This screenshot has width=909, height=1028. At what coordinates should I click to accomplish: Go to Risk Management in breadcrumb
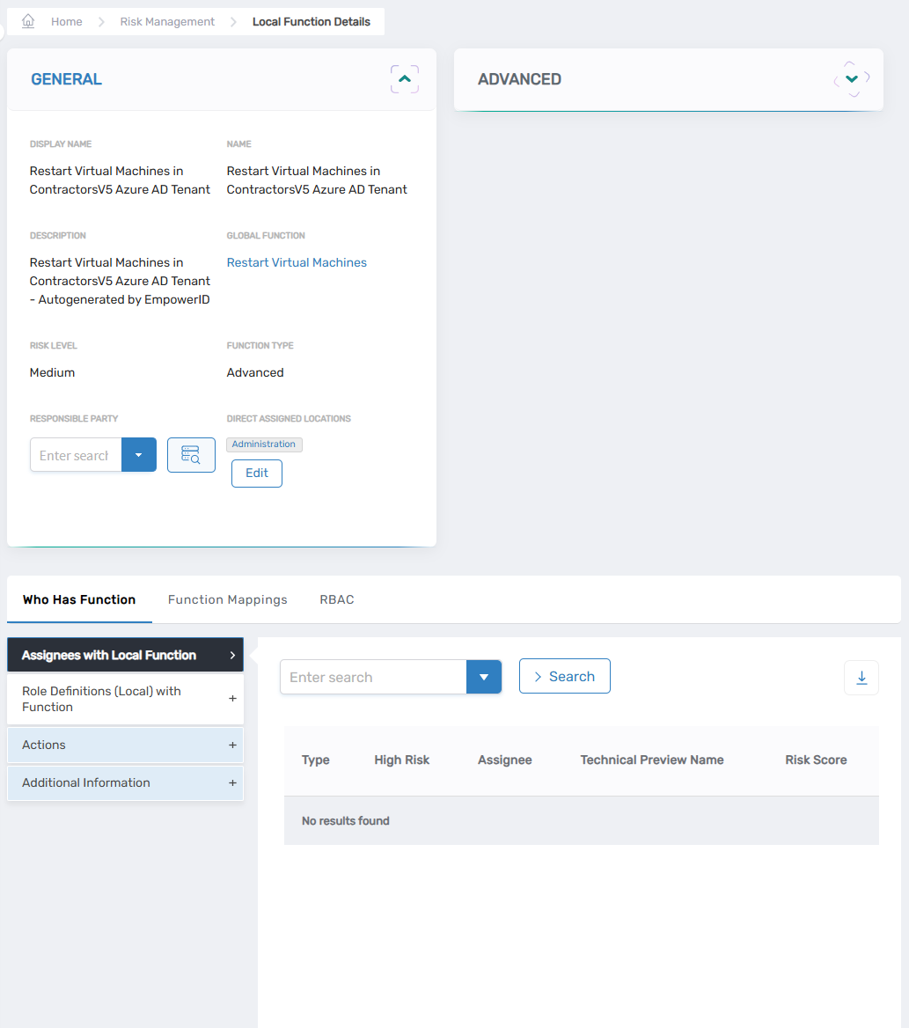point(167,21)
